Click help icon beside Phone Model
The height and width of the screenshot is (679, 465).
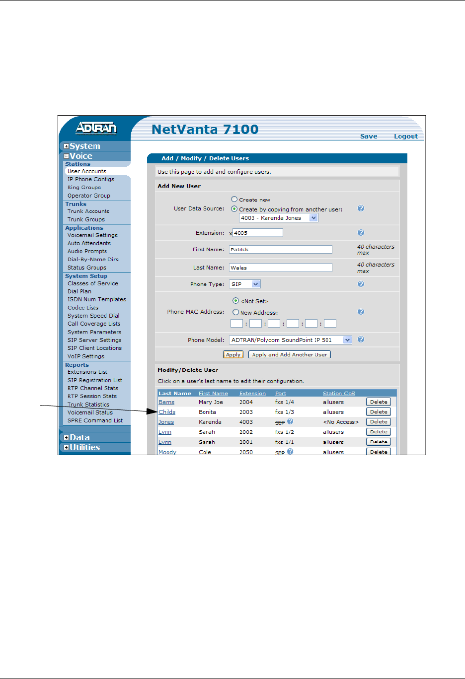pos(361,339)
